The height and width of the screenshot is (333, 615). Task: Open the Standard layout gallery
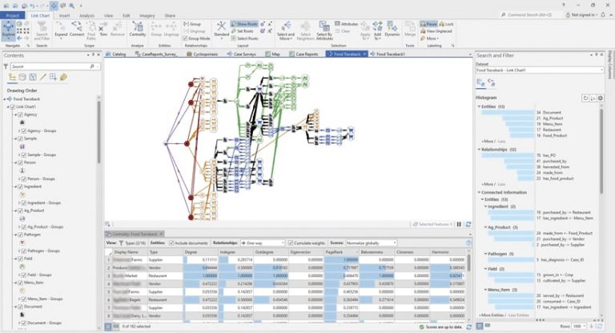(221, 30)
